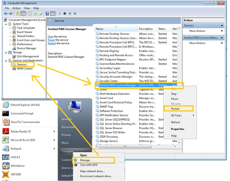230x181 pixels.
Task: Collapse the System Tools tree node
Action: (6, 24)
